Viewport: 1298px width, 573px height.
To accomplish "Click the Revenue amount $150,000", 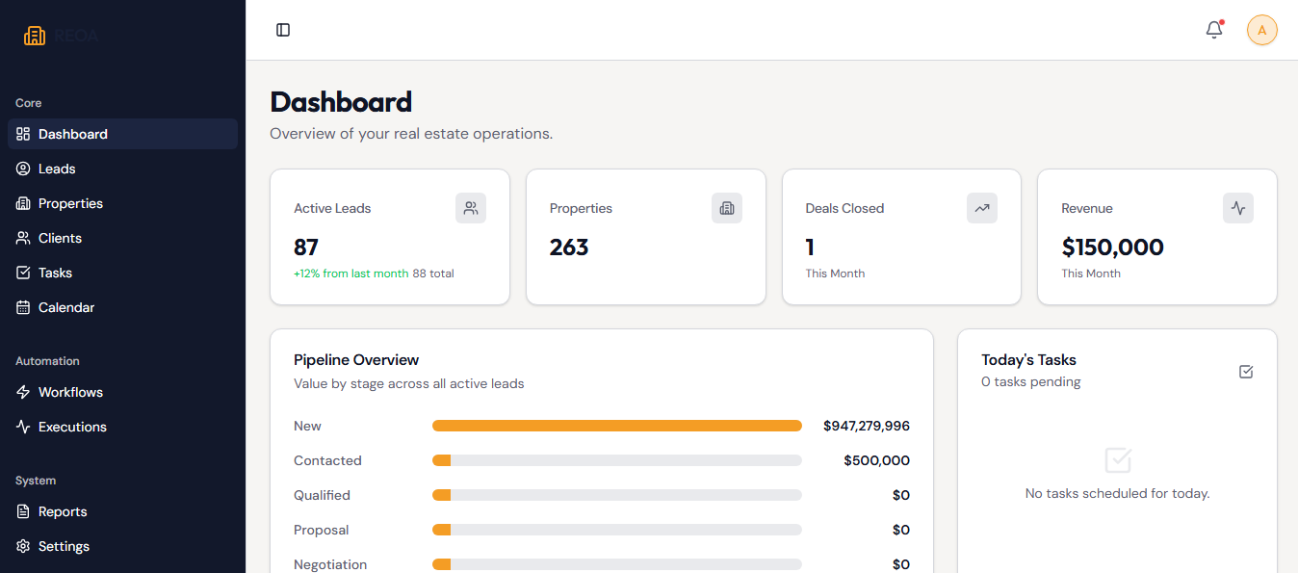I will click(x=1112, y=247).
